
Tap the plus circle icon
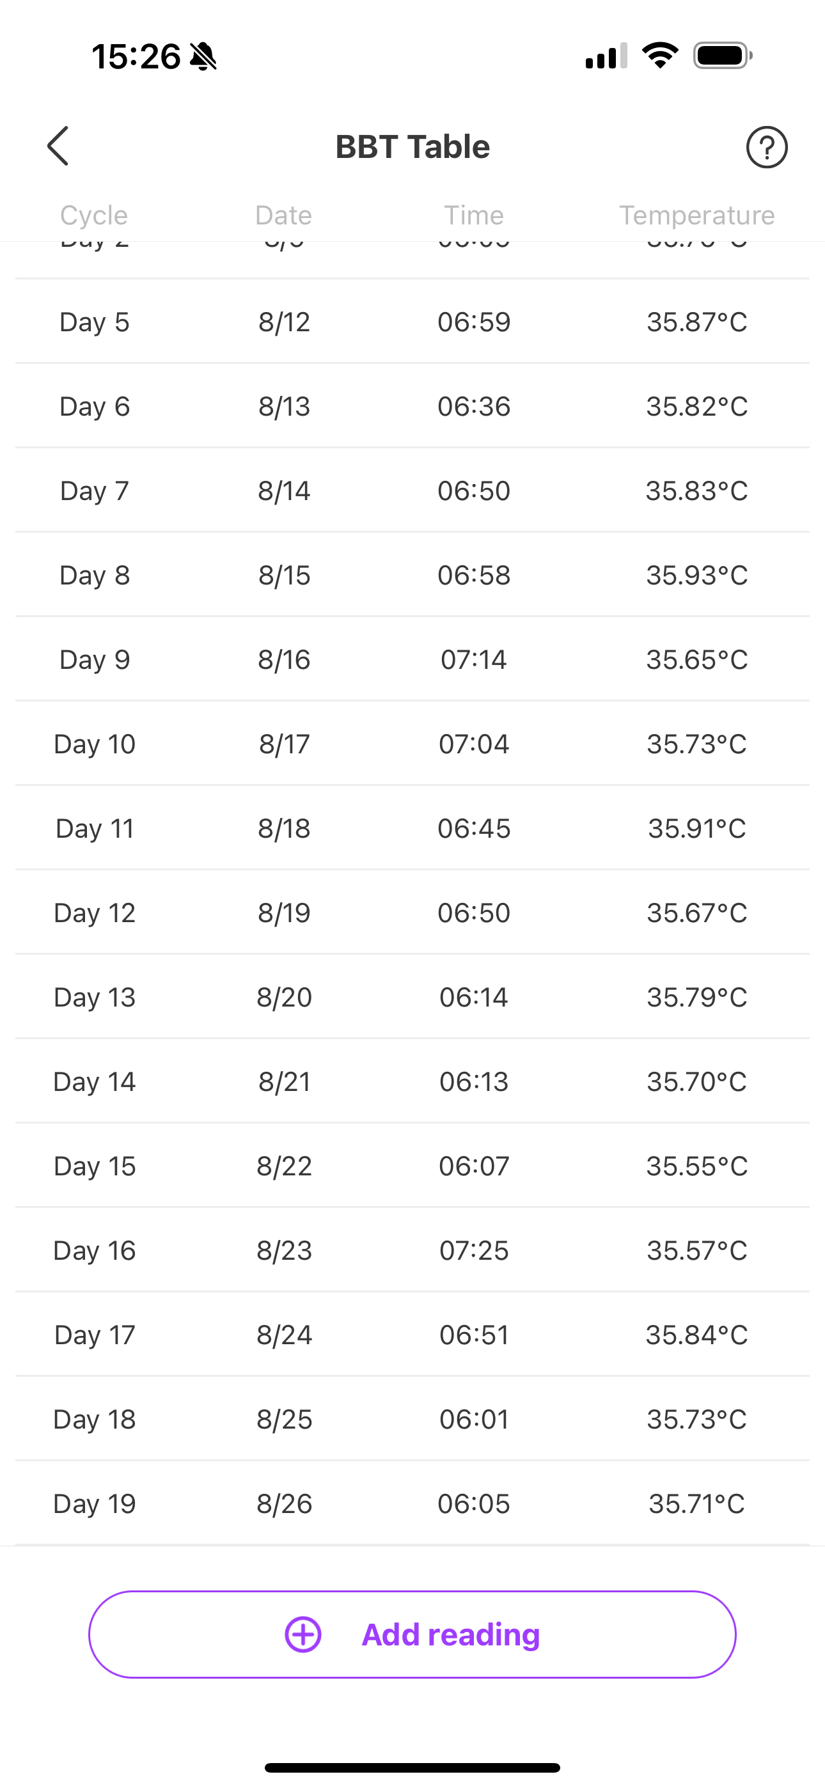coord(304,1635)
